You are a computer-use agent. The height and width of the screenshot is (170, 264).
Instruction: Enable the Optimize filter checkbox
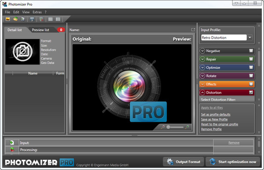(251, 67)
